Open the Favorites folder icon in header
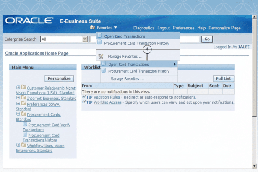The height and width of the screenshot is (172, 258). click(92, 27)
